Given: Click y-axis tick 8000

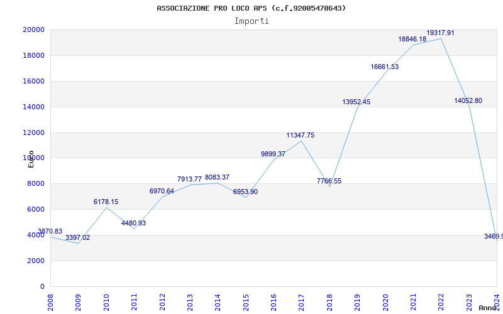Looking at the screenshot, I should pos(36,184).
